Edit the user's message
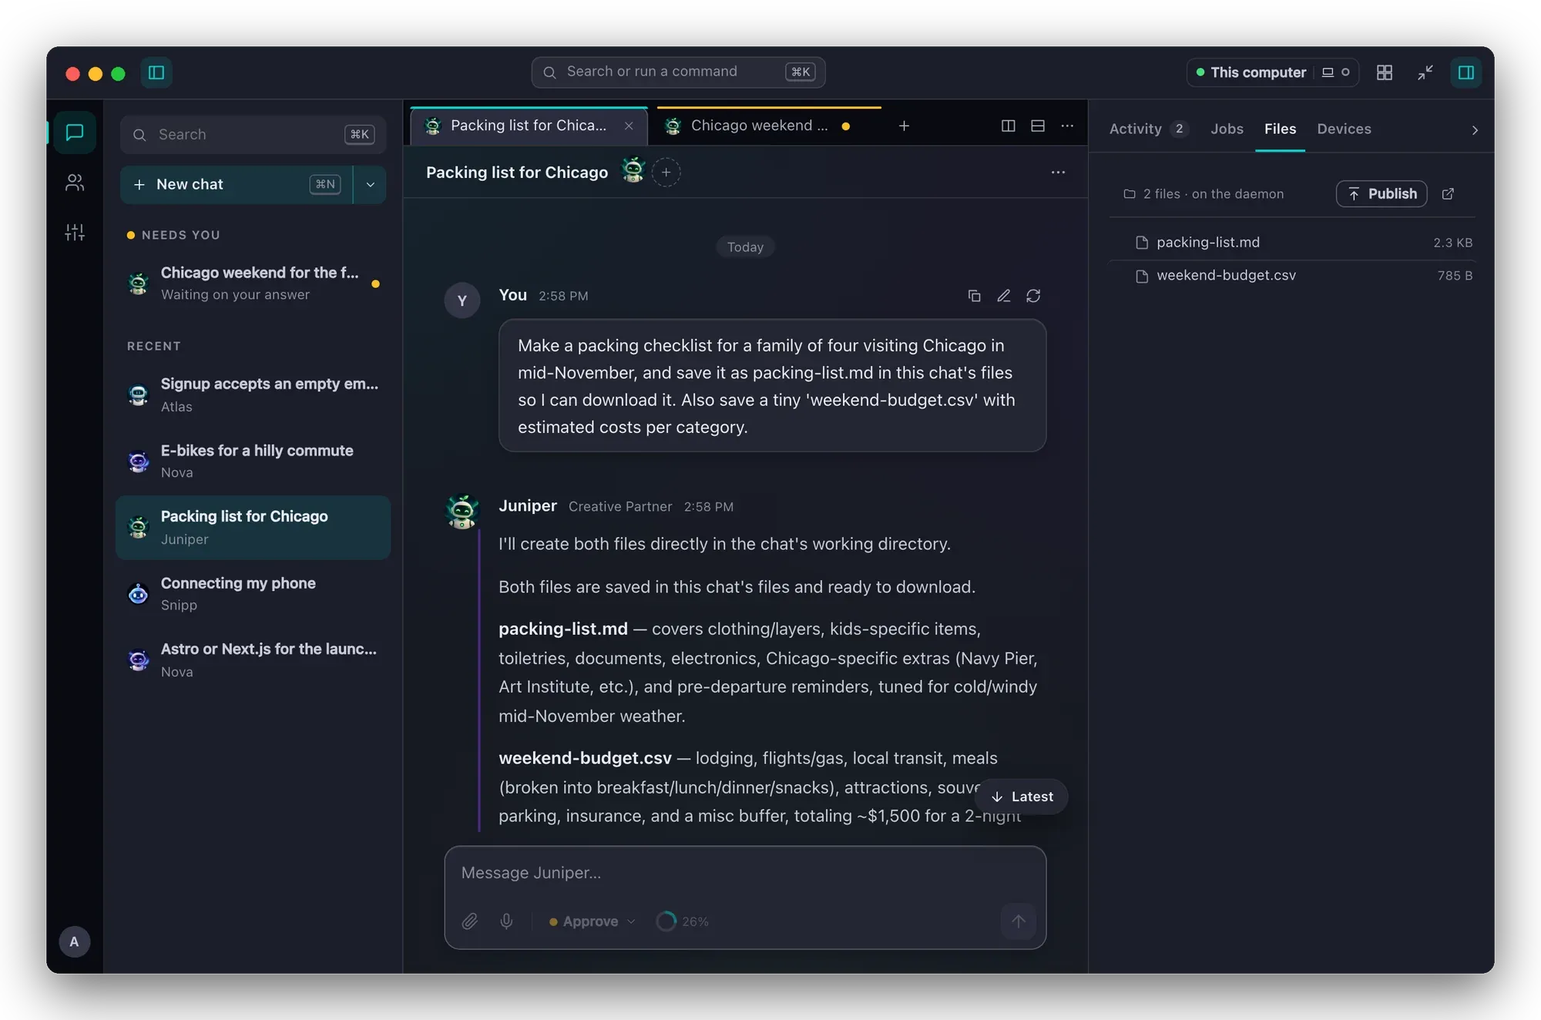The width and height of the screenshot is (1541, 1020). point(1003,296)
